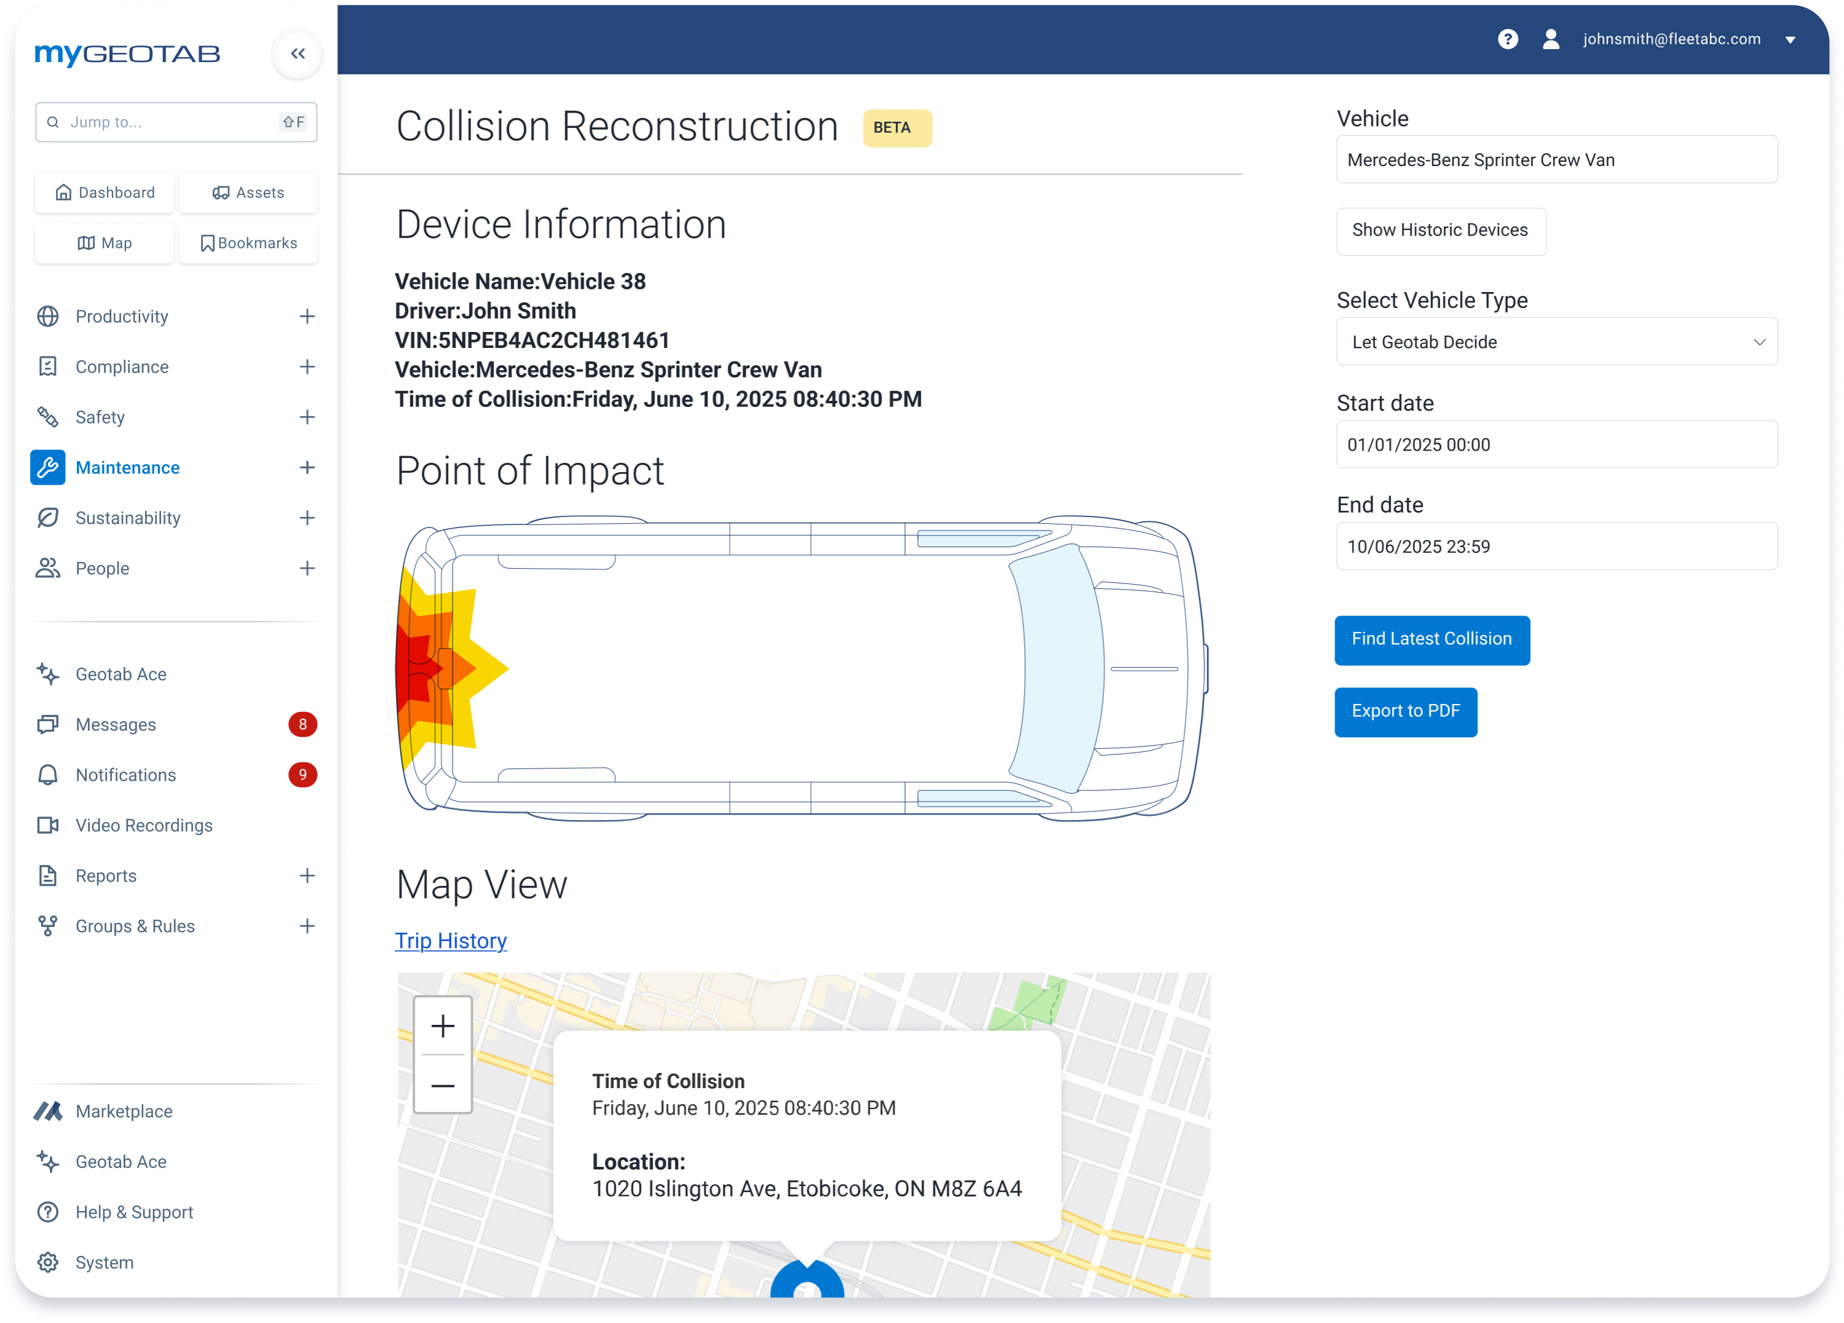Click the Vehicle input field
Image resolution: width=1844 pixels, height=1323 pixels.
click(1556, 159)
